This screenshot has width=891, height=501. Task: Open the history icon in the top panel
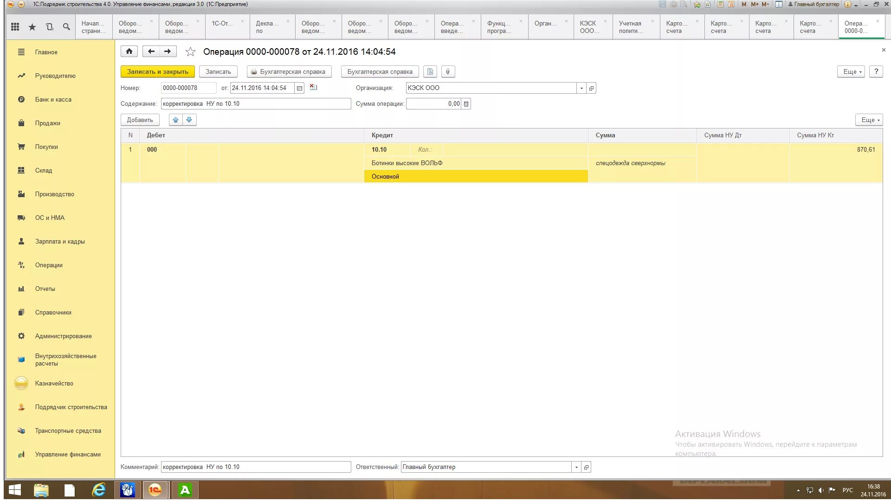point(50,27)
